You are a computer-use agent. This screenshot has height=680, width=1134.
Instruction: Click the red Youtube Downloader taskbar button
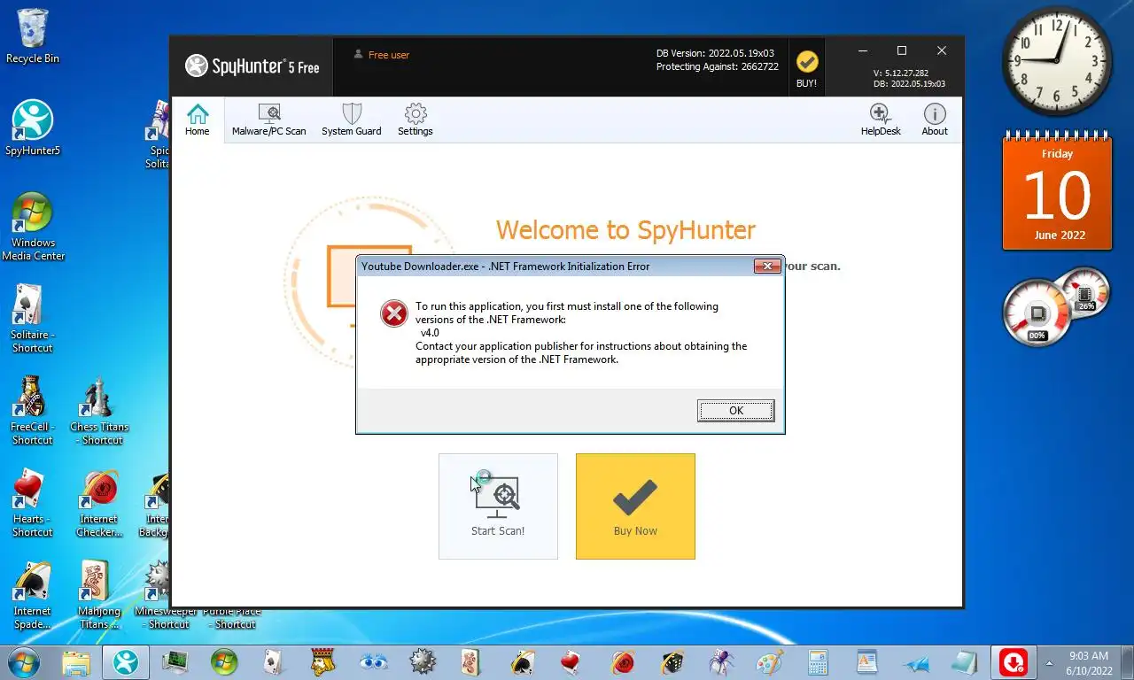(1013, 661)
